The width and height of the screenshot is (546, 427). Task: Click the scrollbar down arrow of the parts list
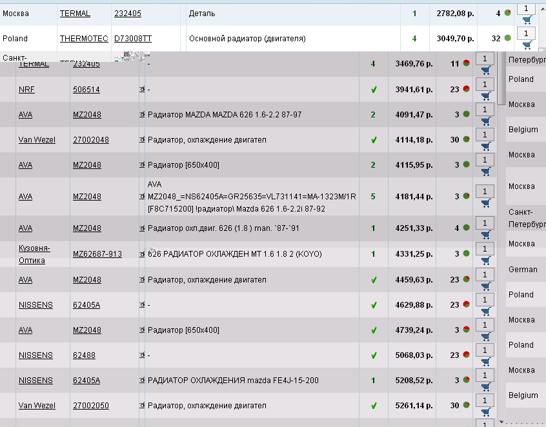501,422
